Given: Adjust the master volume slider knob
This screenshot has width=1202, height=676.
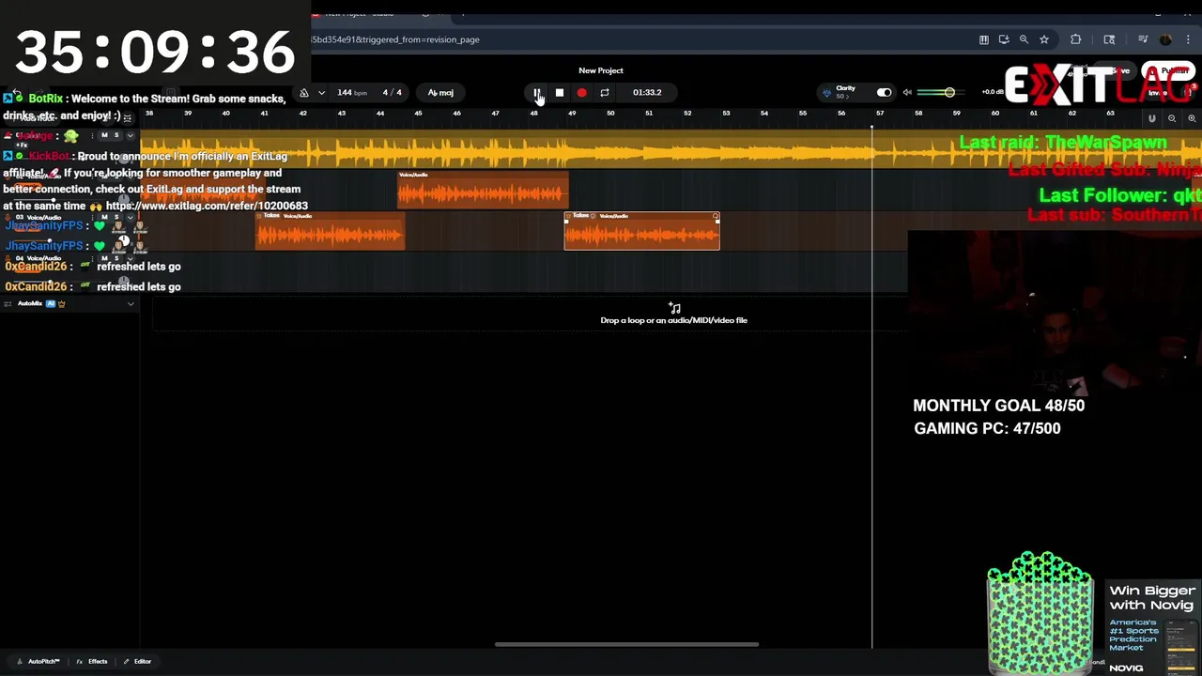Looking at the screenshot, I should point(949,92).
